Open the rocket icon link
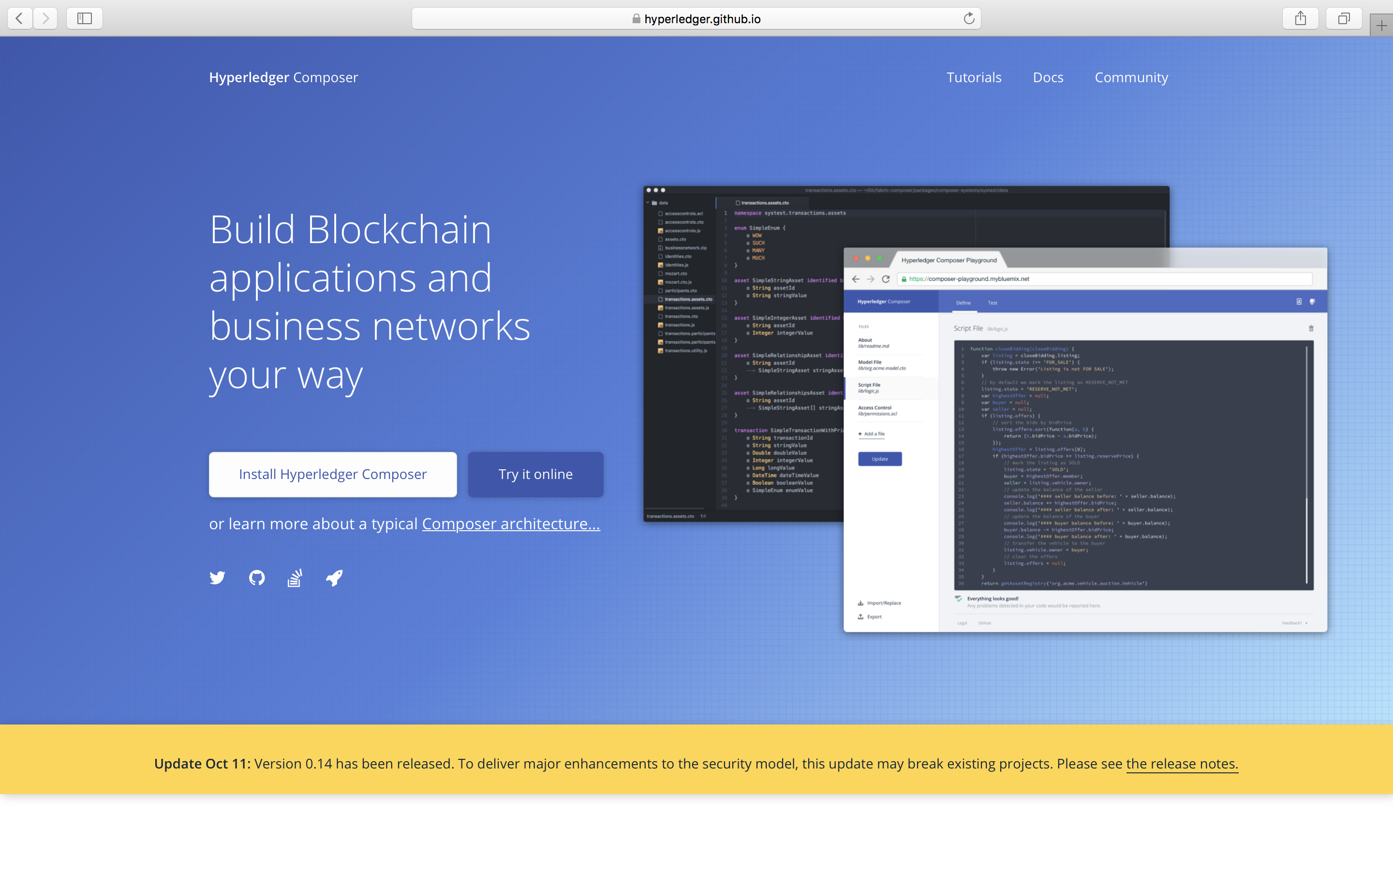The height and width of the screenshot is (870, 1393). (x=334, y=578)
